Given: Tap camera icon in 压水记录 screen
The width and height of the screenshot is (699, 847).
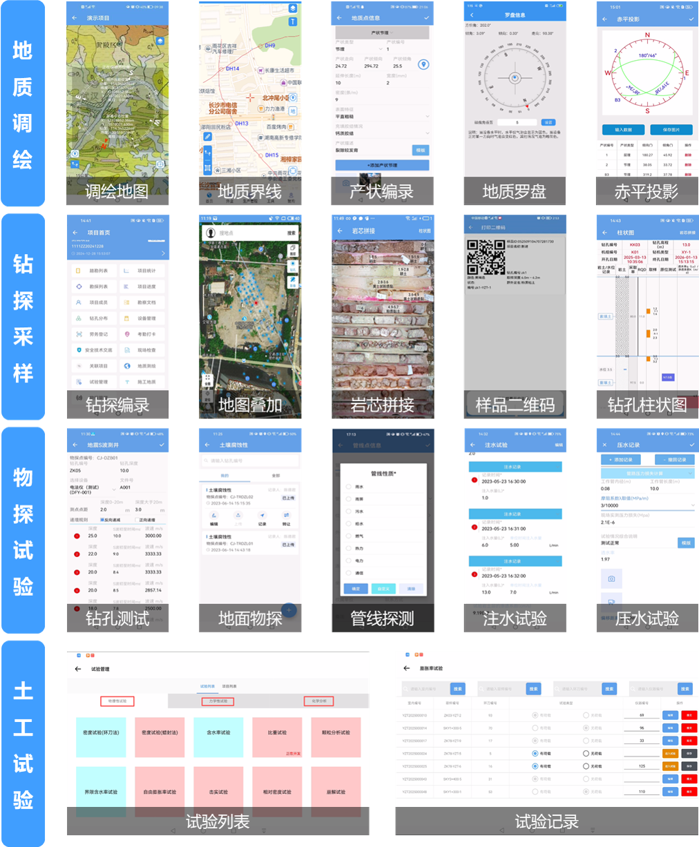Looking at the screenshot, I should tap(611, 578).
